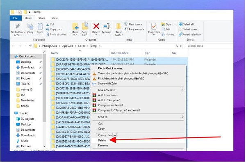
Task: Choose Delete from the context menu
Action: [x=102, y=140]
